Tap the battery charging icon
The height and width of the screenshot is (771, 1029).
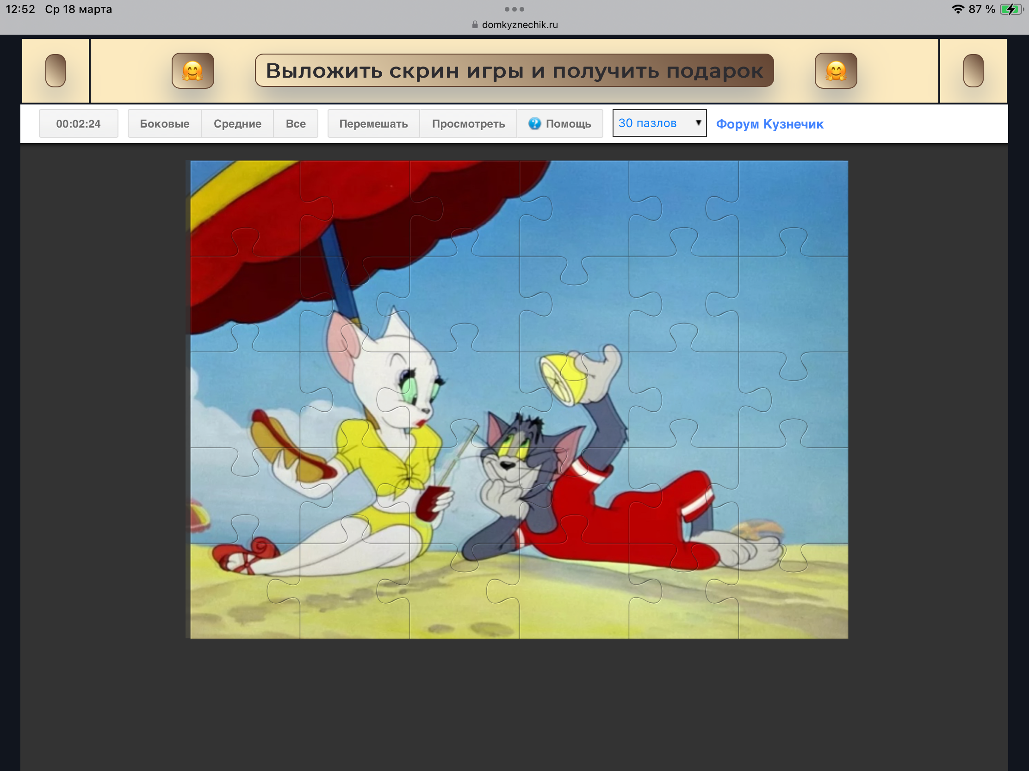[x=1011, y=9]
